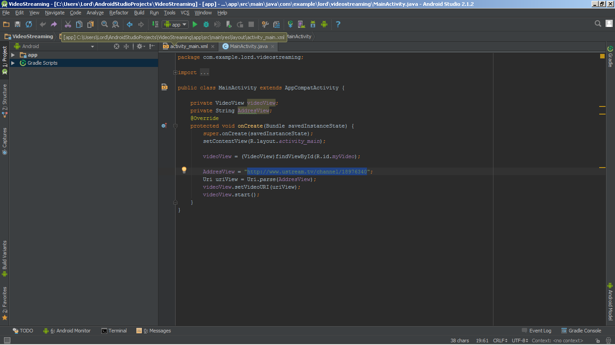Switch to activity_main.xml tab
The height and width of the screenshot is (345, 615).
point(189,46)
